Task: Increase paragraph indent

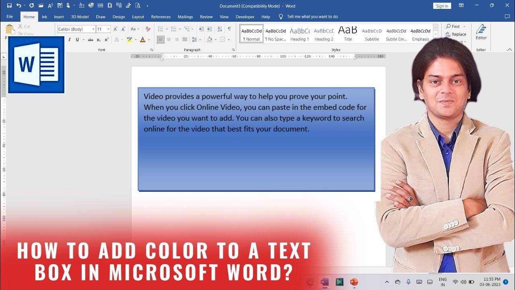Action: tap(210, 29)
